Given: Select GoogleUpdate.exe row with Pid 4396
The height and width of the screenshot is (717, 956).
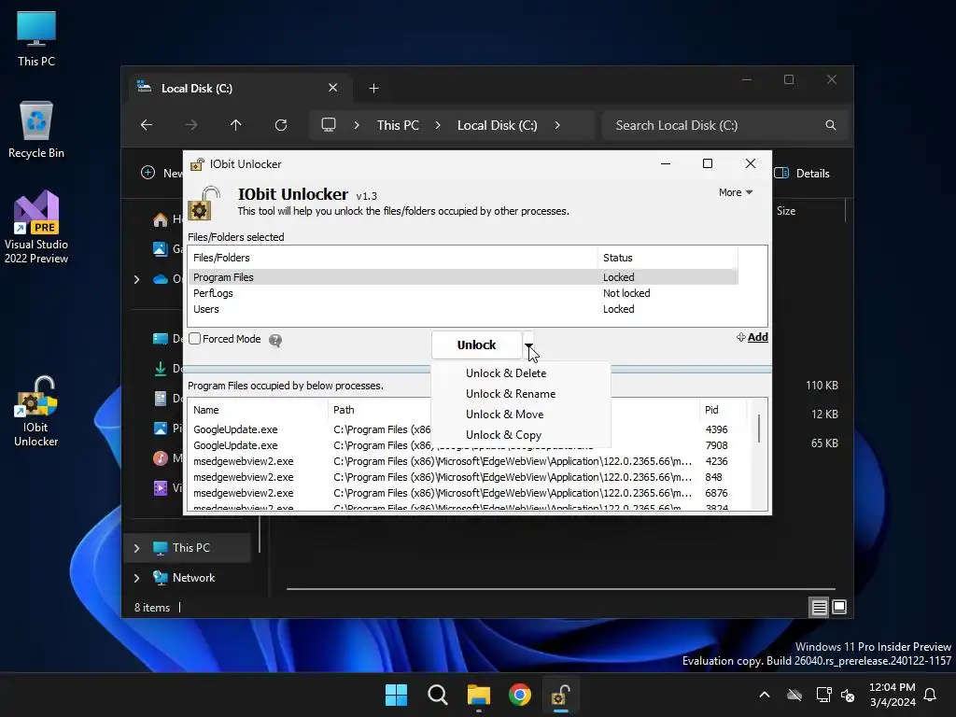Looking at the screenshot, I should [469, 429].
